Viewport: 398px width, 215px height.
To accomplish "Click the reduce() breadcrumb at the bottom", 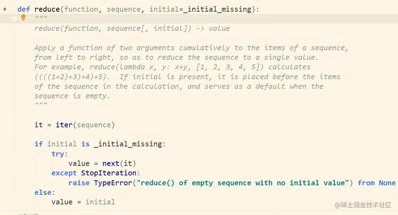I will 28,214.
